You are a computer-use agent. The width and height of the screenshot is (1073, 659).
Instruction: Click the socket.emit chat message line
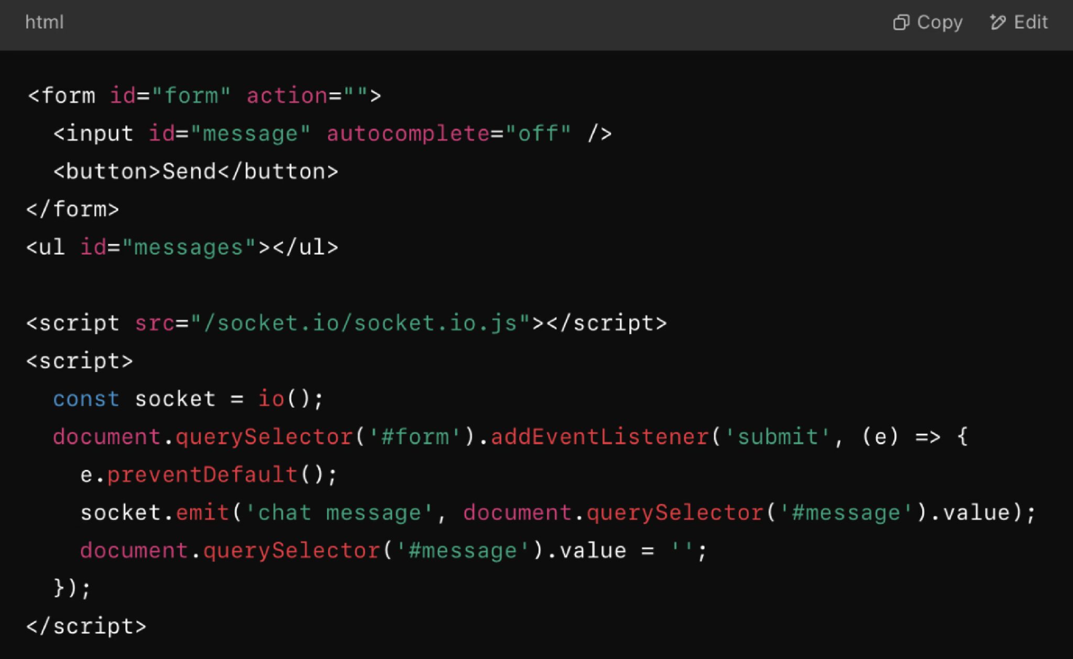tap(262, 512)
